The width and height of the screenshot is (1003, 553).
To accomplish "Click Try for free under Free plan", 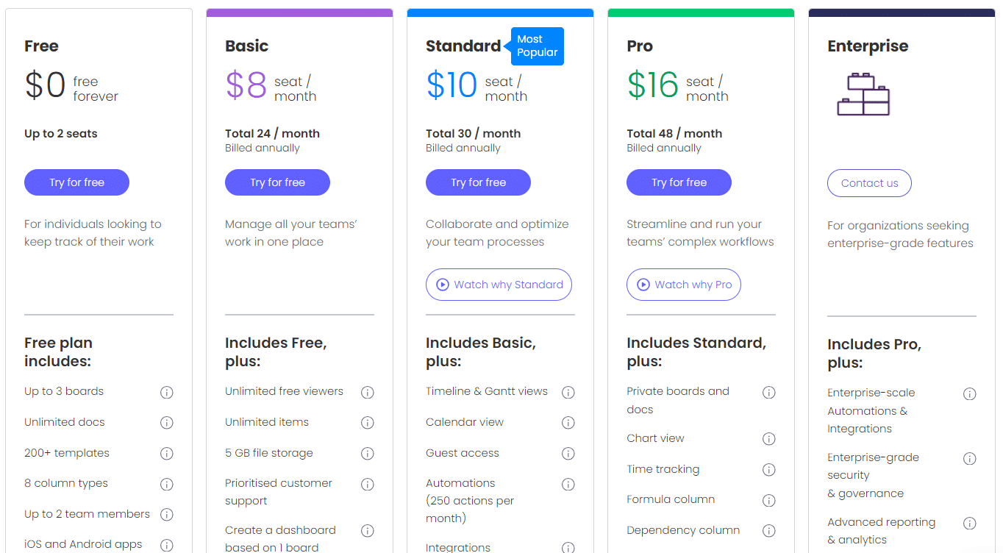I will pos(76,182).
